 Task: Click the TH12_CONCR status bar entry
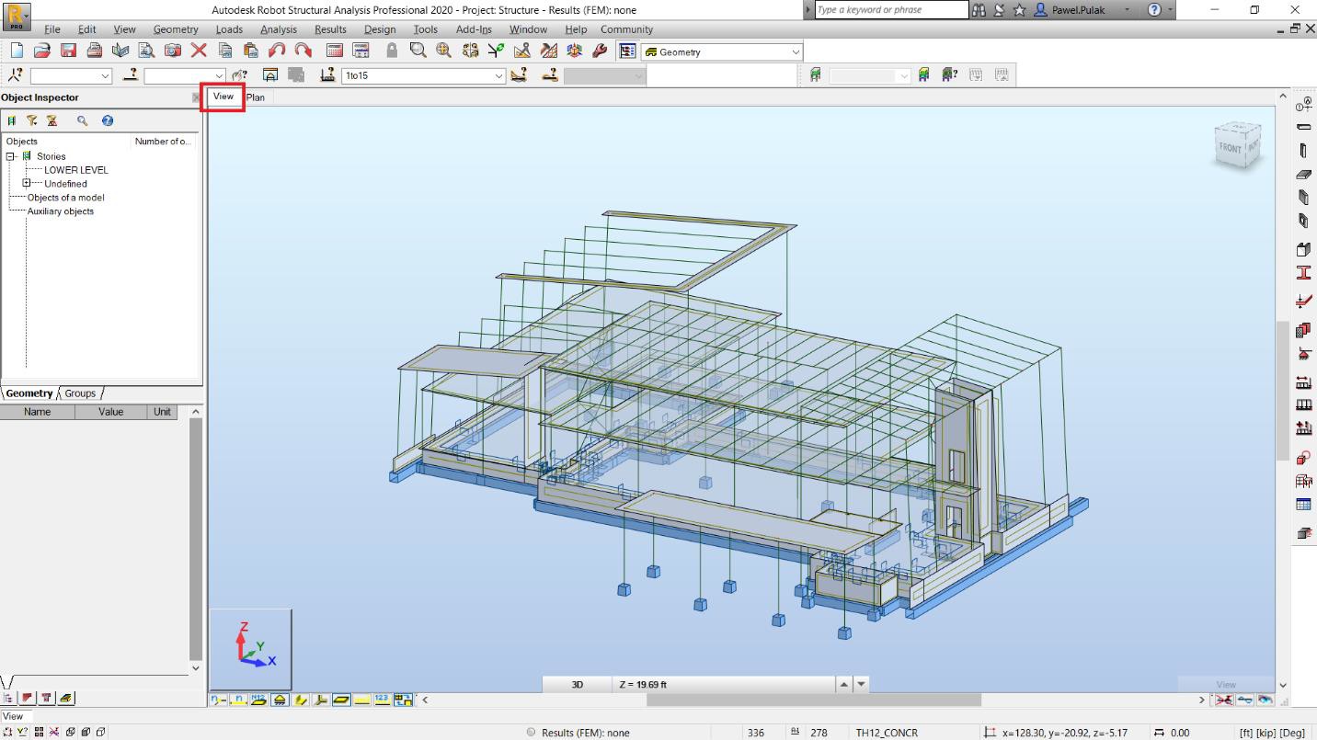tap(887, 733)
